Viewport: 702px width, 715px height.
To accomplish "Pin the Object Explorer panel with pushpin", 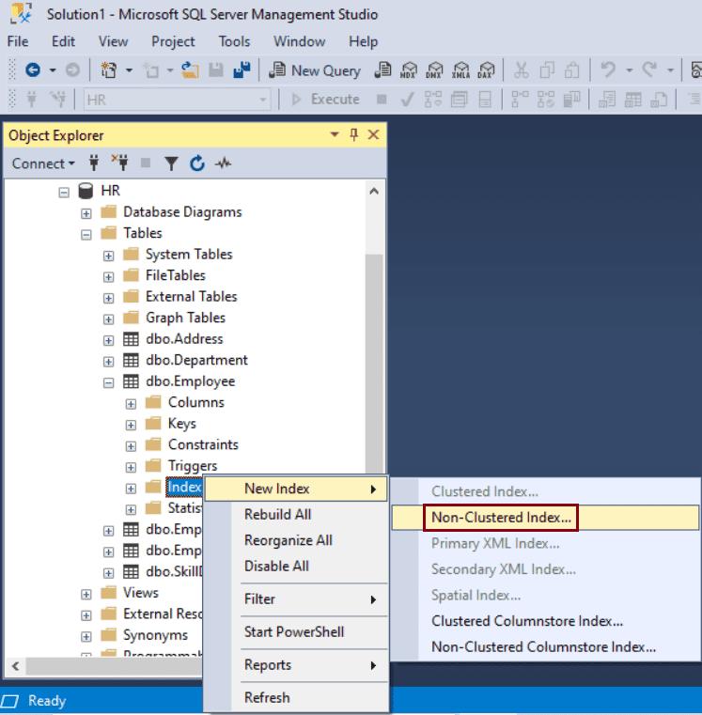I will [x=354, y=135].
